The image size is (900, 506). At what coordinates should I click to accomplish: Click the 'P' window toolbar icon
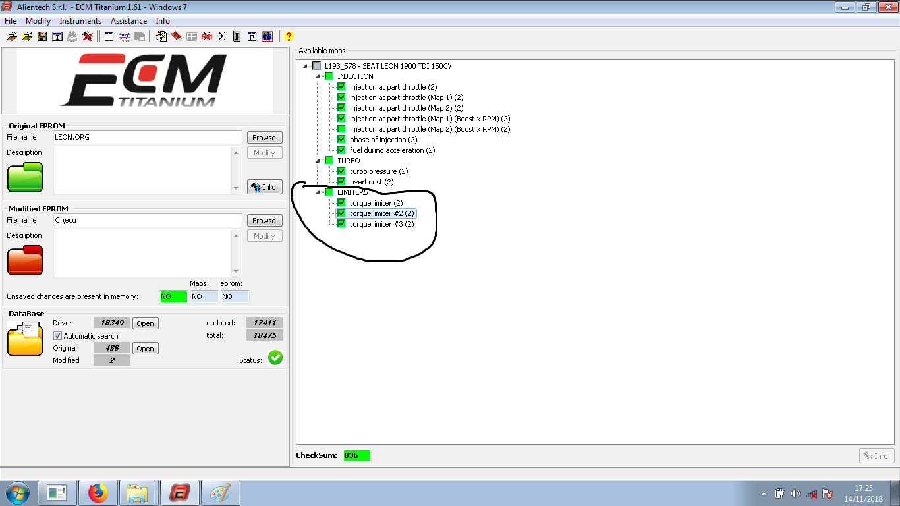pos(252,36)
